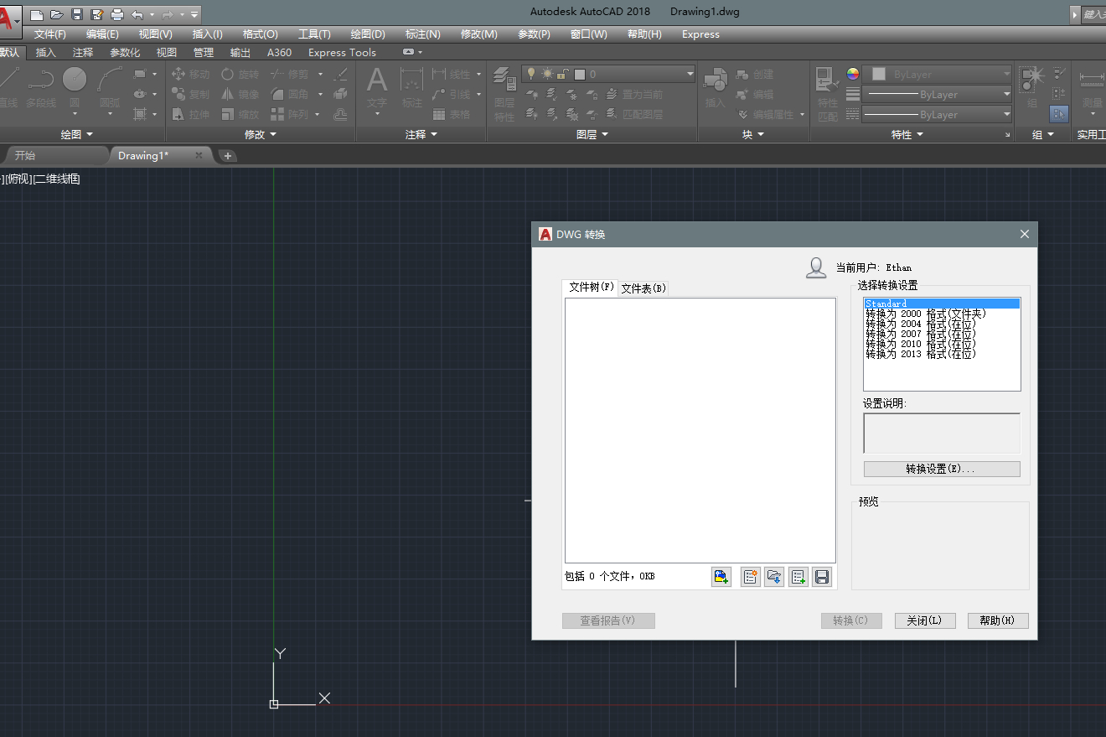1106x737 pixels.
Task: Open the layer name dropdown showing 0
Action: click(608, 74)
